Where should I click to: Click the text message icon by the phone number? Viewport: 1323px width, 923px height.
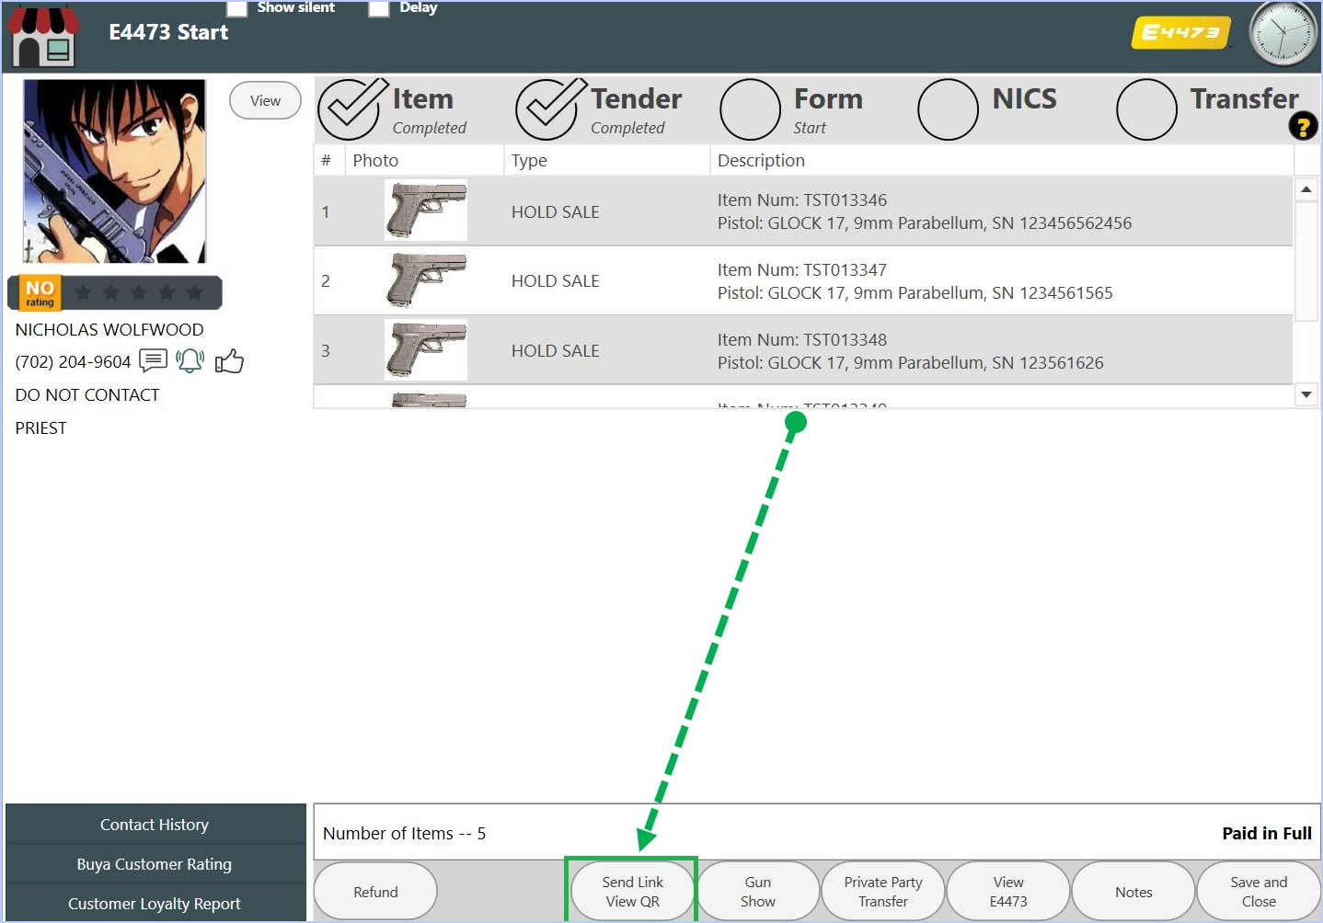[x=153, y=360]
